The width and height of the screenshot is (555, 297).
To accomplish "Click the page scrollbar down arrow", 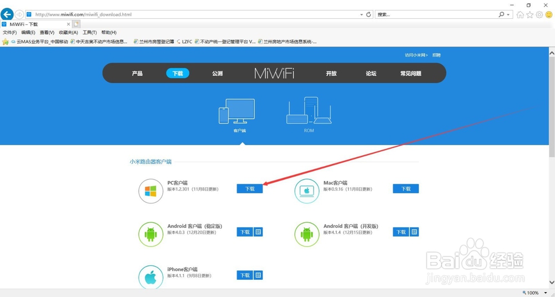I will point(552,282).
